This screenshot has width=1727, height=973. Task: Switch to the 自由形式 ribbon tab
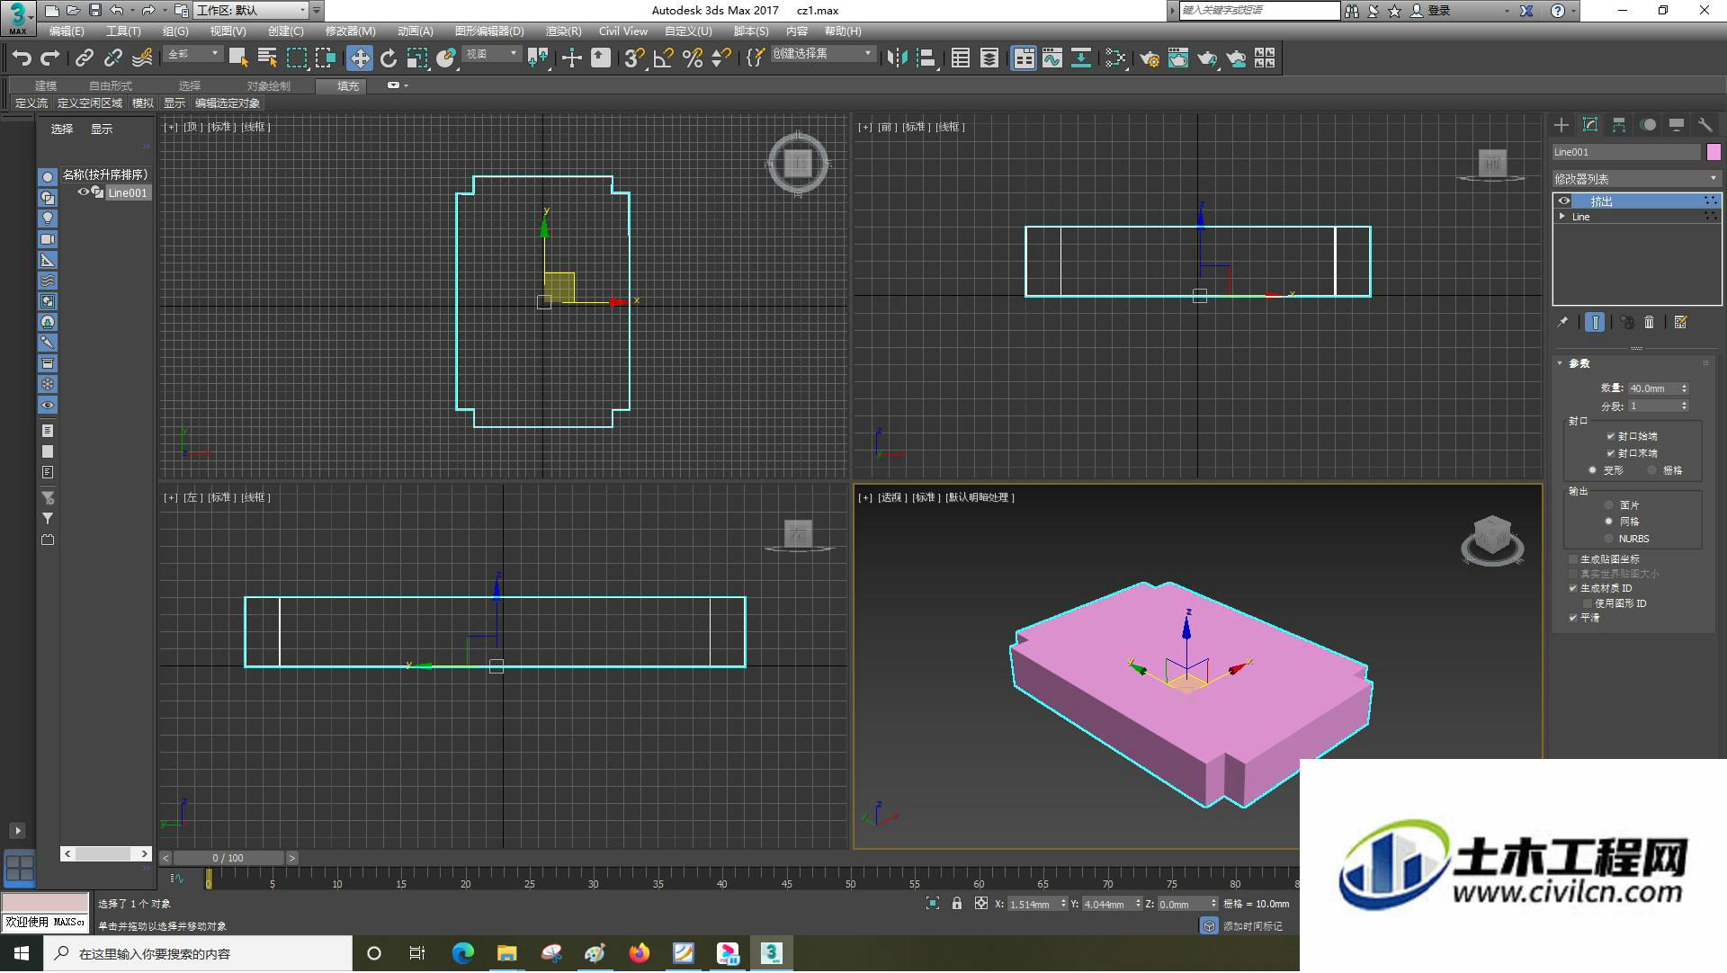click(x=111, y=86)
